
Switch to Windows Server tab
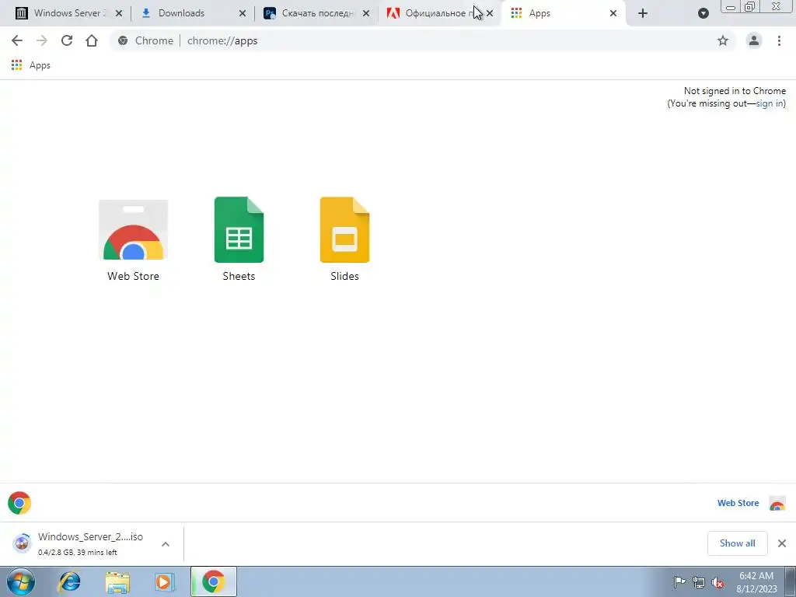pyautogui.click(x=69, y=13)
